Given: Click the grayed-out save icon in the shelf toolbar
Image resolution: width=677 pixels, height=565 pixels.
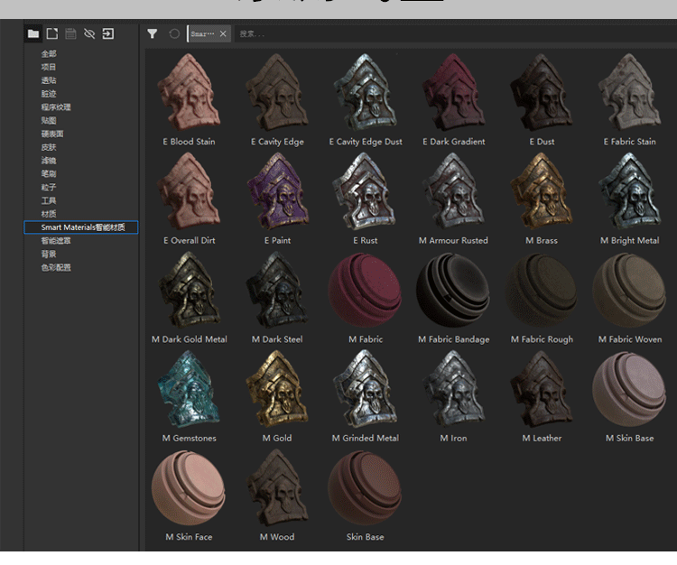Looking at the screenshot, I should 70,33.
